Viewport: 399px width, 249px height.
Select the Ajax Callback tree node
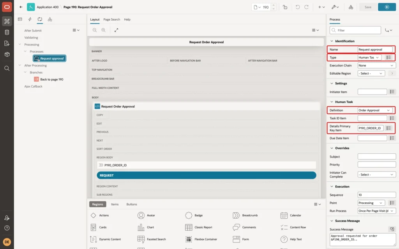[34, 86]
